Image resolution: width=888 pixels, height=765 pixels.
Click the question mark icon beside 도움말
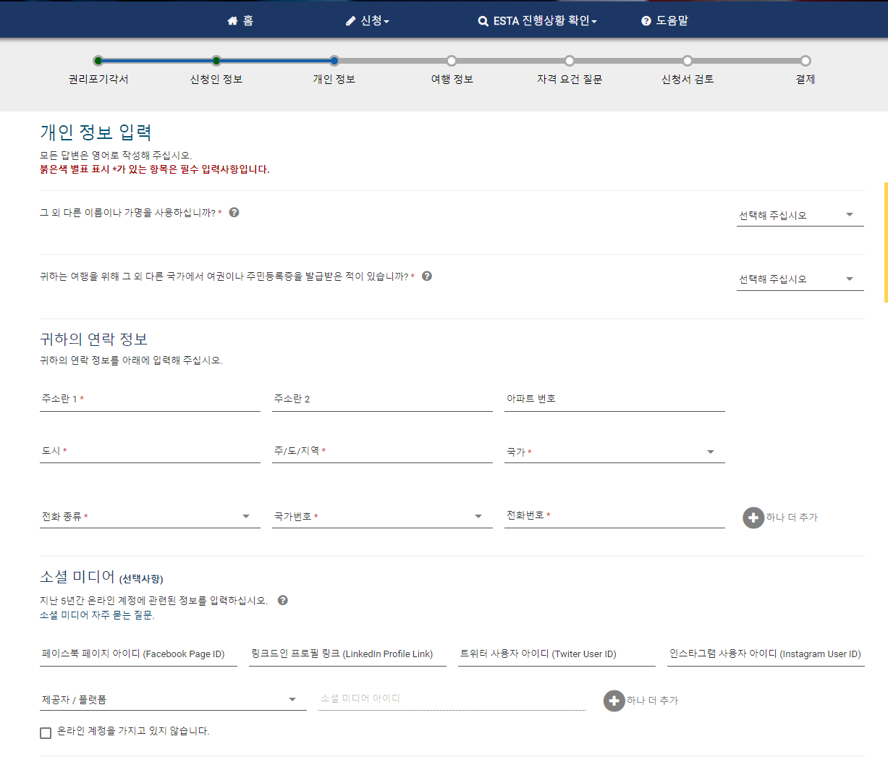point(646,21)
